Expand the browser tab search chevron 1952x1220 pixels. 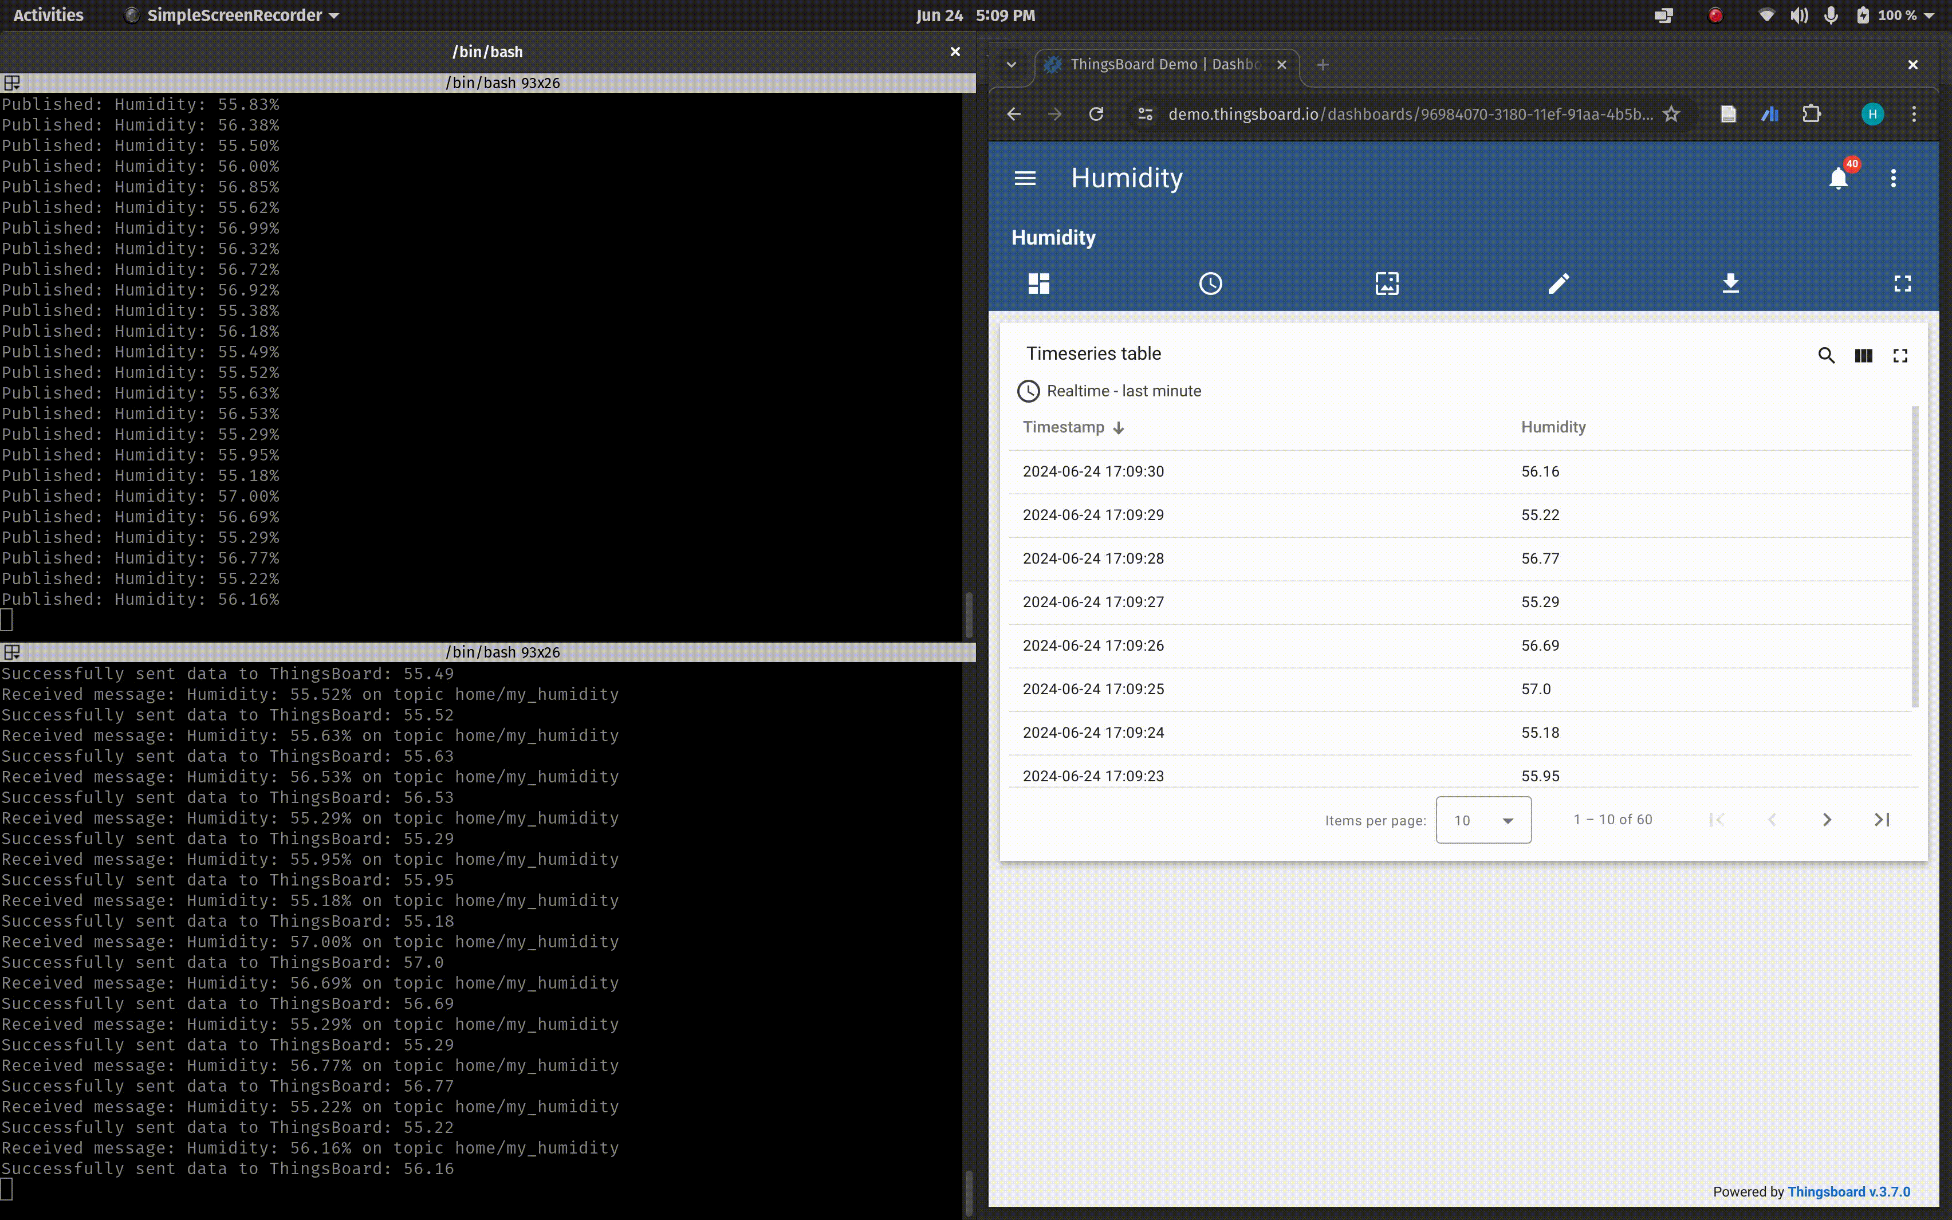(x=1011, y=65)
